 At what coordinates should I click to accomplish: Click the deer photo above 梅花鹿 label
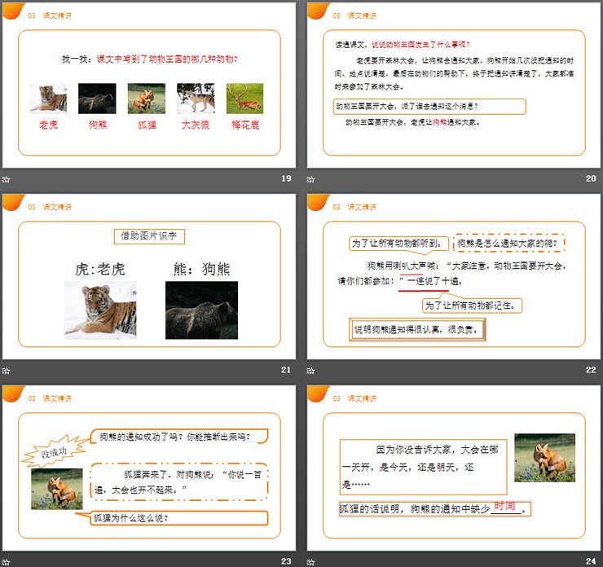[244, 99]
